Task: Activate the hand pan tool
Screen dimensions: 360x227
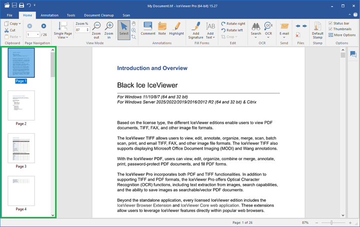Action: pyautogui.click(x=133, y=23)
